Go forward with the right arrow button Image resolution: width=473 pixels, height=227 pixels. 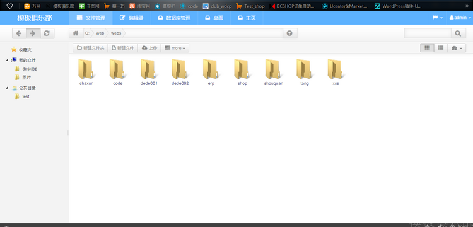click(33, 33)
